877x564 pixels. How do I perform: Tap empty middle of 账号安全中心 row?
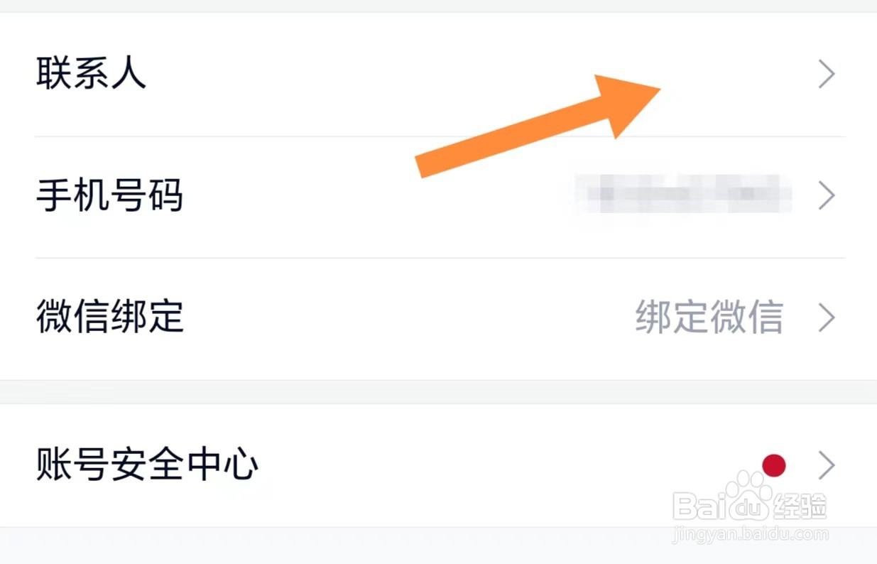[x=497, y=466]
